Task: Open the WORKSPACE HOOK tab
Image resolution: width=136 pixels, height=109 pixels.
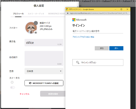Action: (56, 14)
